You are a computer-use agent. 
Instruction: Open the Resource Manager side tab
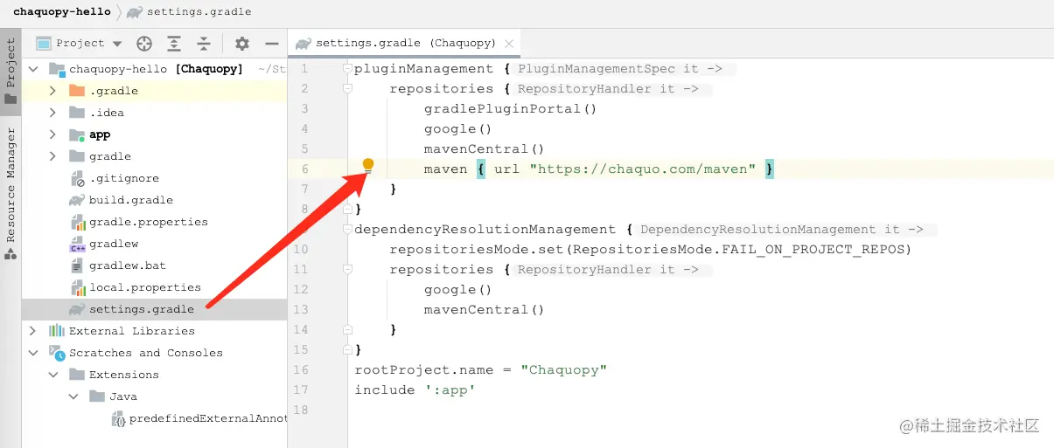(10, 193)
